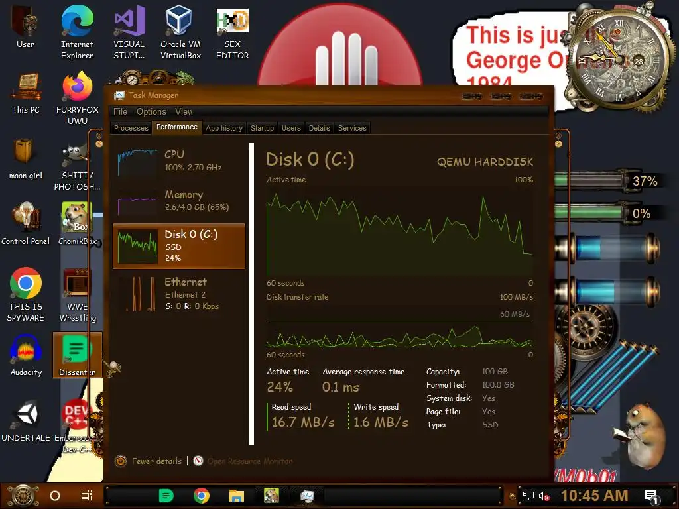Launch Oracle VM VirtualBox desktop icon
This screenshot has width=679, height=509.
pos(180,32)
